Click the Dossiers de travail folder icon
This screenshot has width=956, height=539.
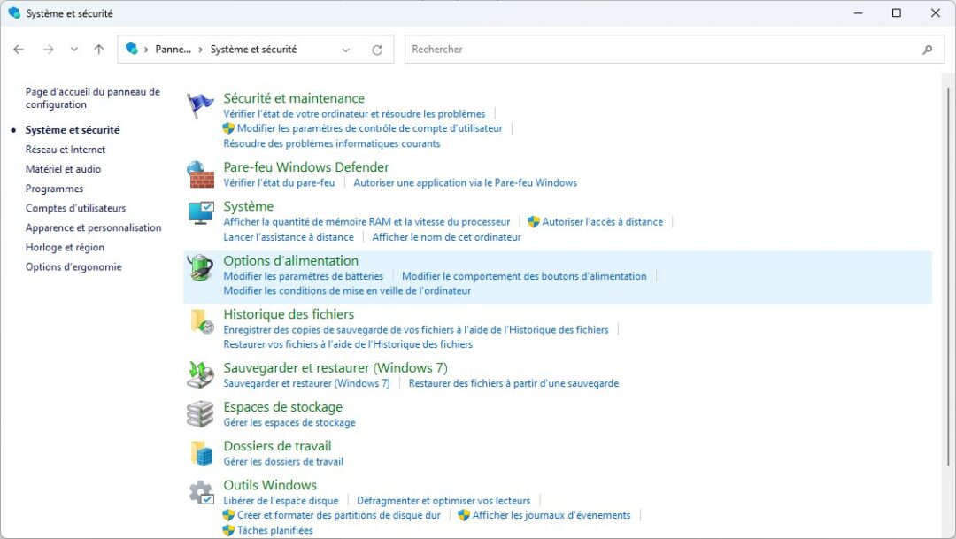pos(201,453)
